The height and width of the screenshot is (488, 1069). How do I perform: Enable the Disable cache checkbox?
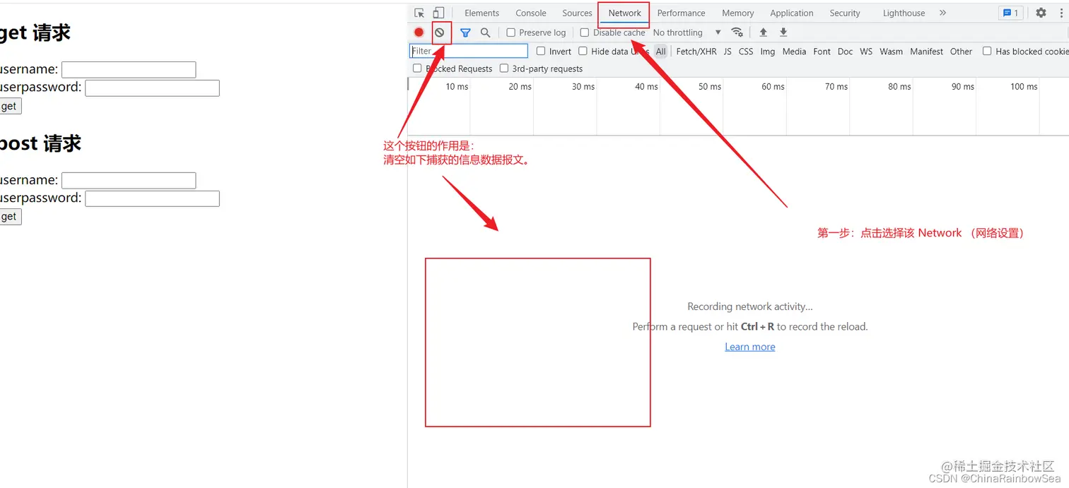[x=585, y=32]
